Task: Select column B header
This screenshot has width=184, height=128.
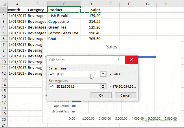Action: coord(37,4)
